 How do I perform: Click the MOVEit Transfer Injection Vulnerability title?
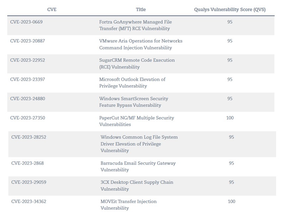[128, 205]
